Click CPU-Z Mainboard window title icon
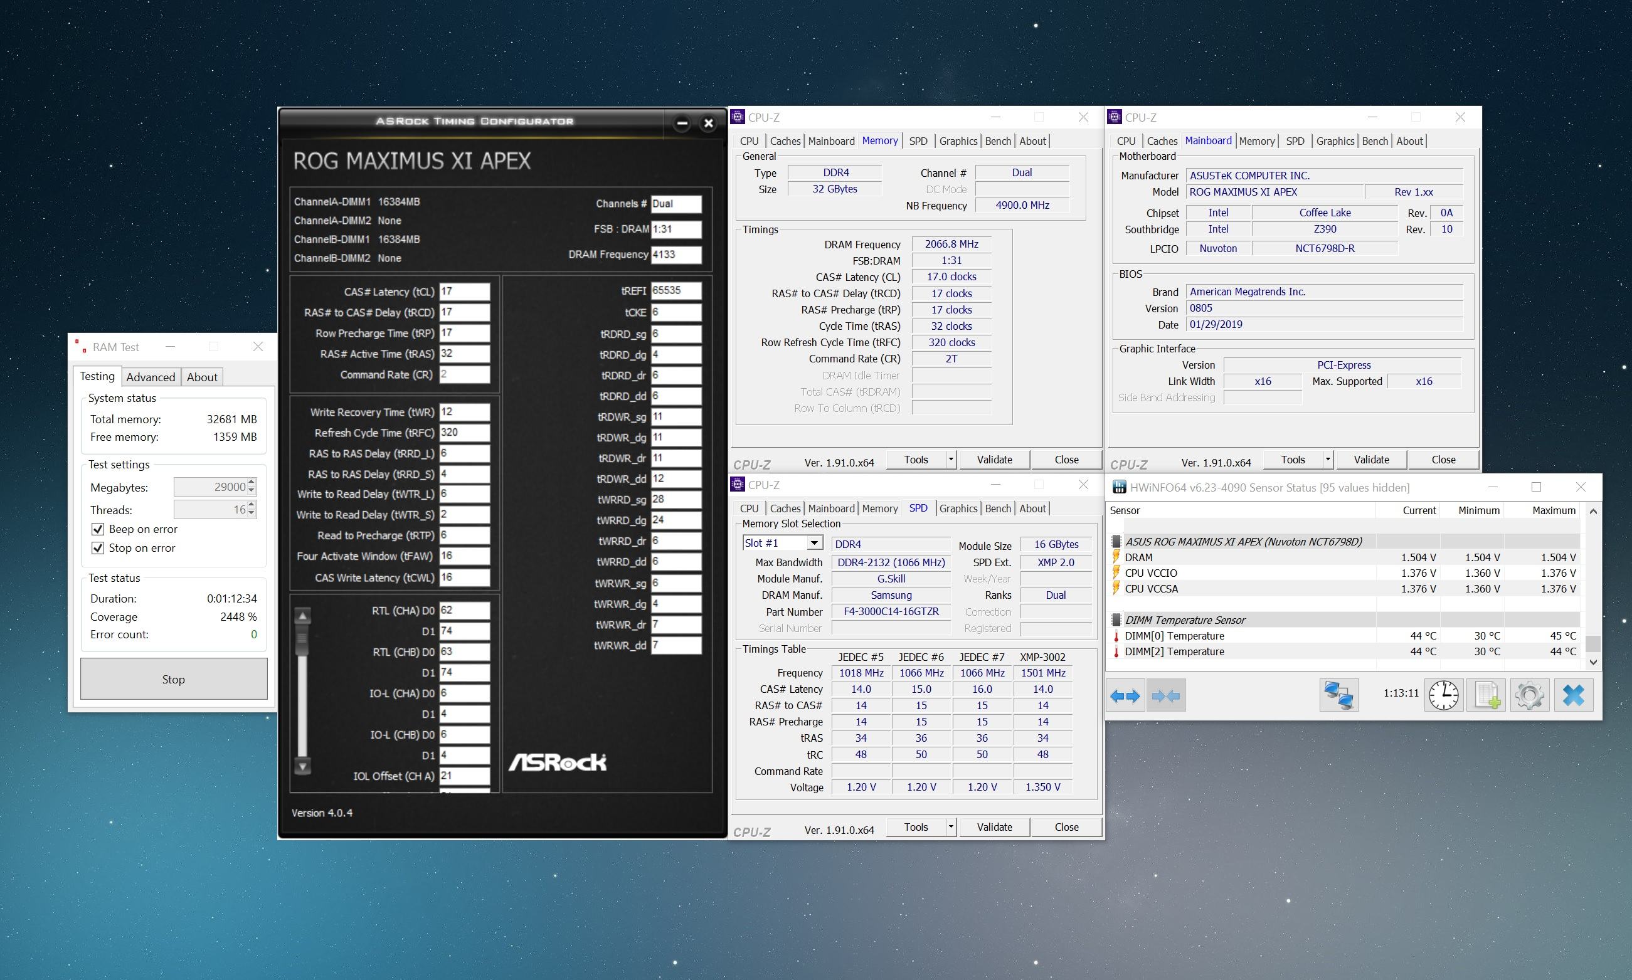This screenshot has width=1632, height=980. 1115,117
